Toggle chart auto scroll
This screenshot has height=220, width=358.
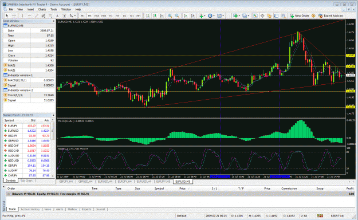point(186,15)
